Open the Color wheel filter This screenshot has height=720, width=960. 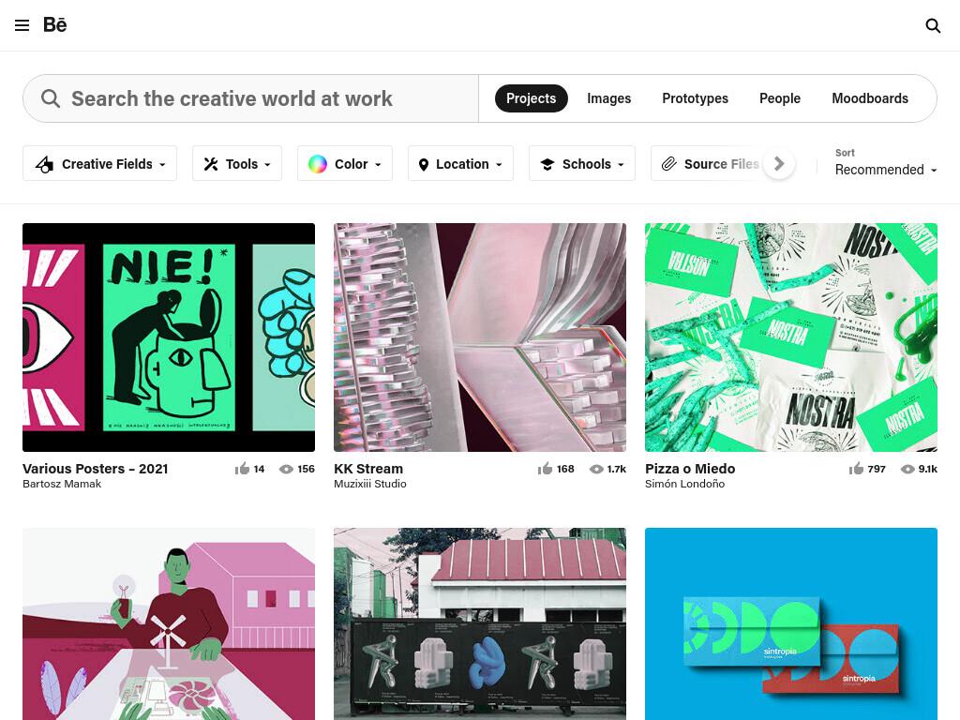click(345, 163)
